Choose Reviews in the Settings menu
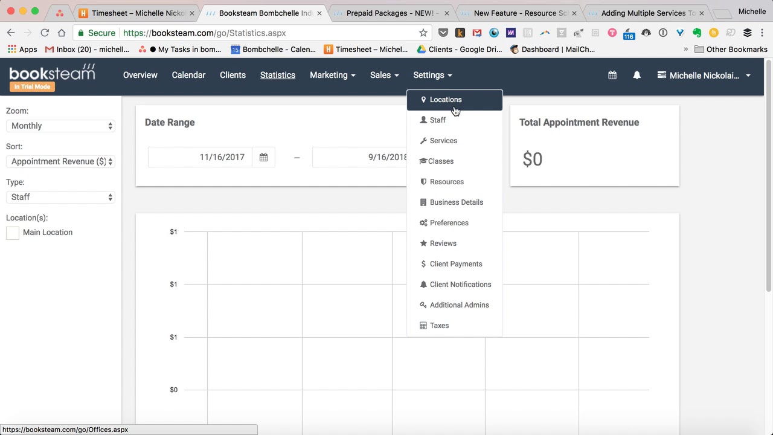This screenshot has height=435, width=773. click(455, 243)
